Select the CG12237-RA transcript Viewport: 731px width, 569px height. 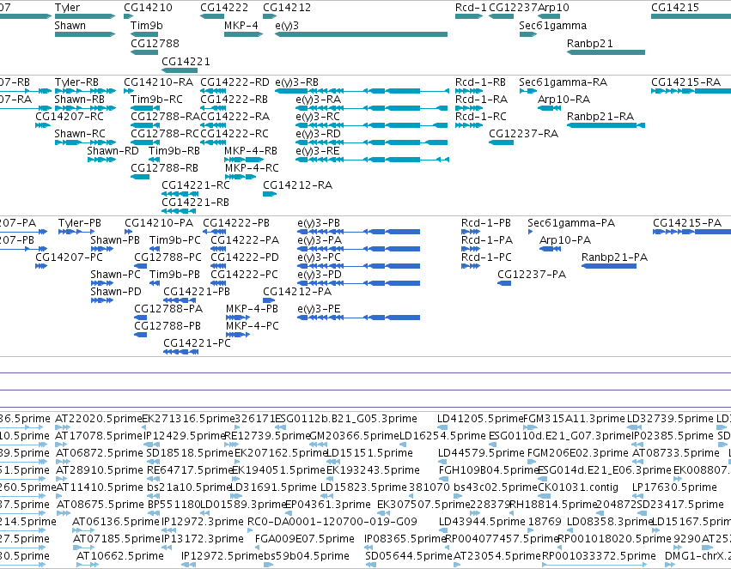coord(501,142)
